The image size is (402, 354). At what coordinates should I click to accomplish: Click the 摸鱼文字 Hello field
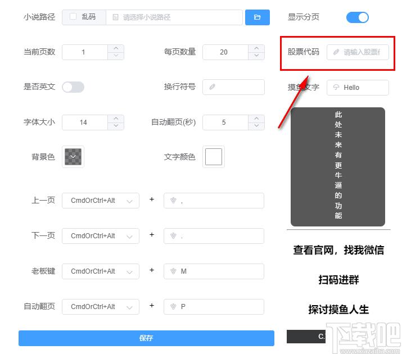coord(358,88)
